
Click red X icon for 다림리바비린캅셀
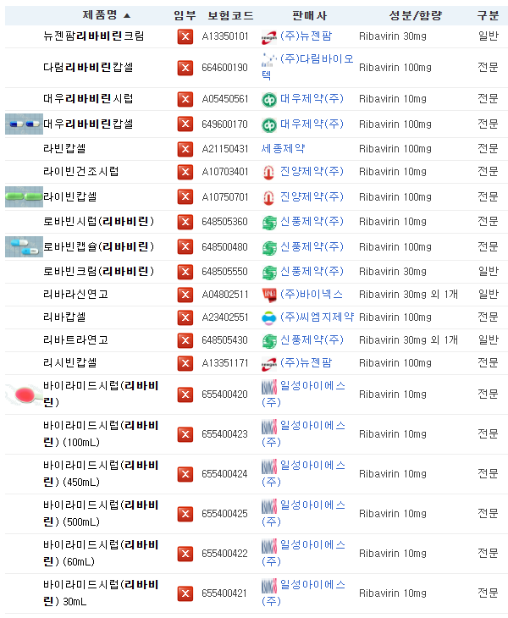coord(185,69)
